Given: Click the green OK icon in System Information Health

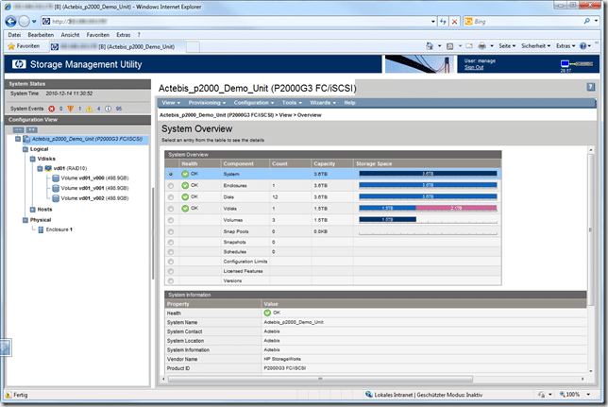Looking at the screenshot, I should pyautogui.click(x=267, y=313).
